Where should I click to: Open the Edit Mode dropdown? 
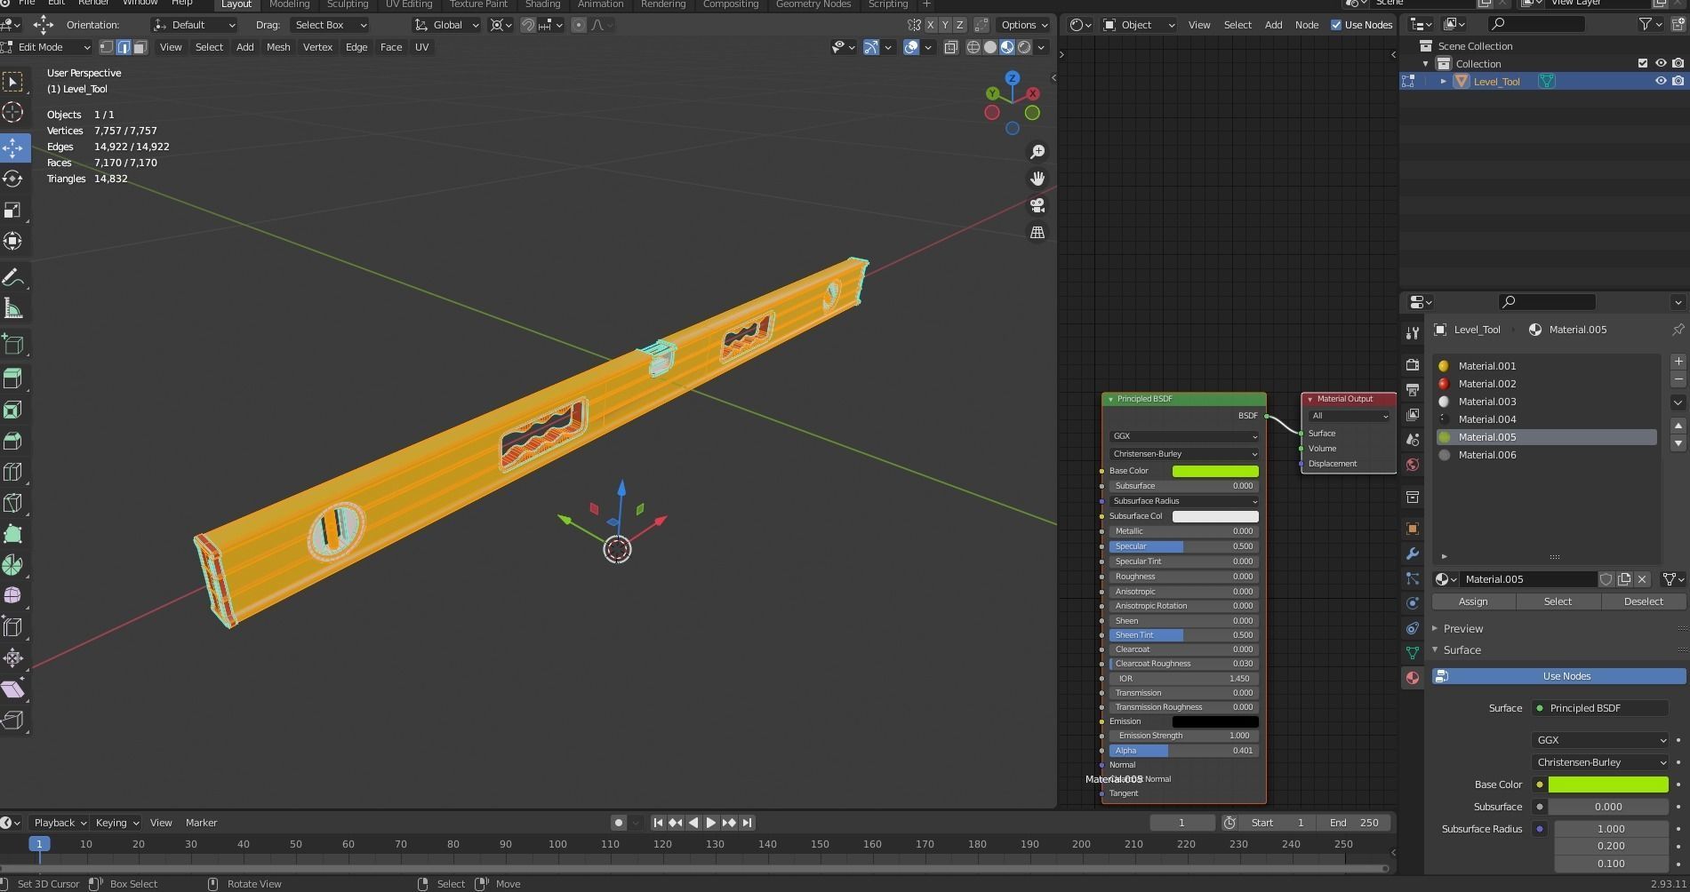tap(46, 47)
